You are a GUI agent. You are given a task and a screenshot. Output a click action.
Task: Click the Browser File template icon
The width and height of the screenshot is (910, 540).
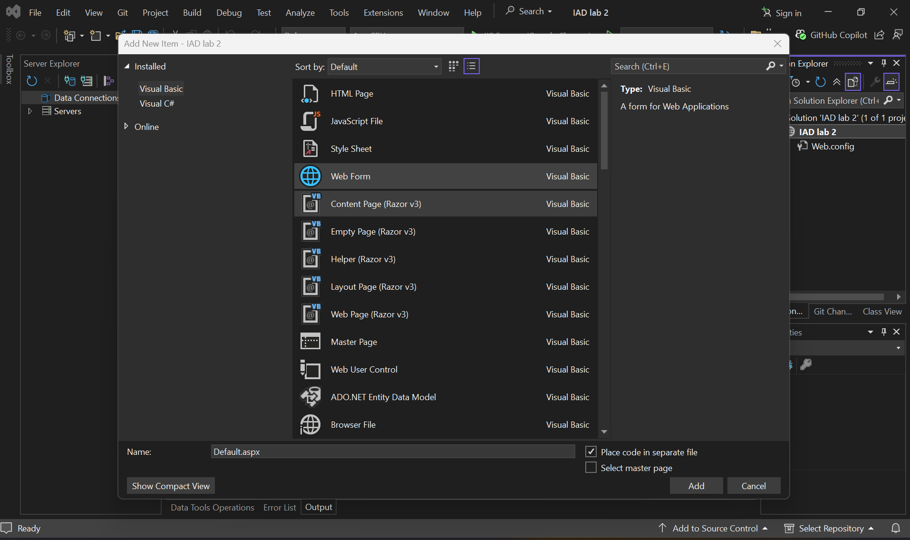point(310,425)
